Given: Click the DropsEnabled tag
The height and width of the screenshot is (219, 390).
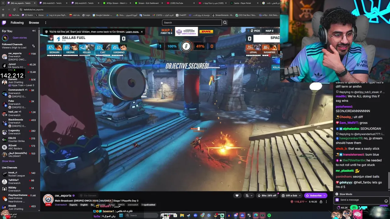Looking at the screenshot, I should click(148, 205).
